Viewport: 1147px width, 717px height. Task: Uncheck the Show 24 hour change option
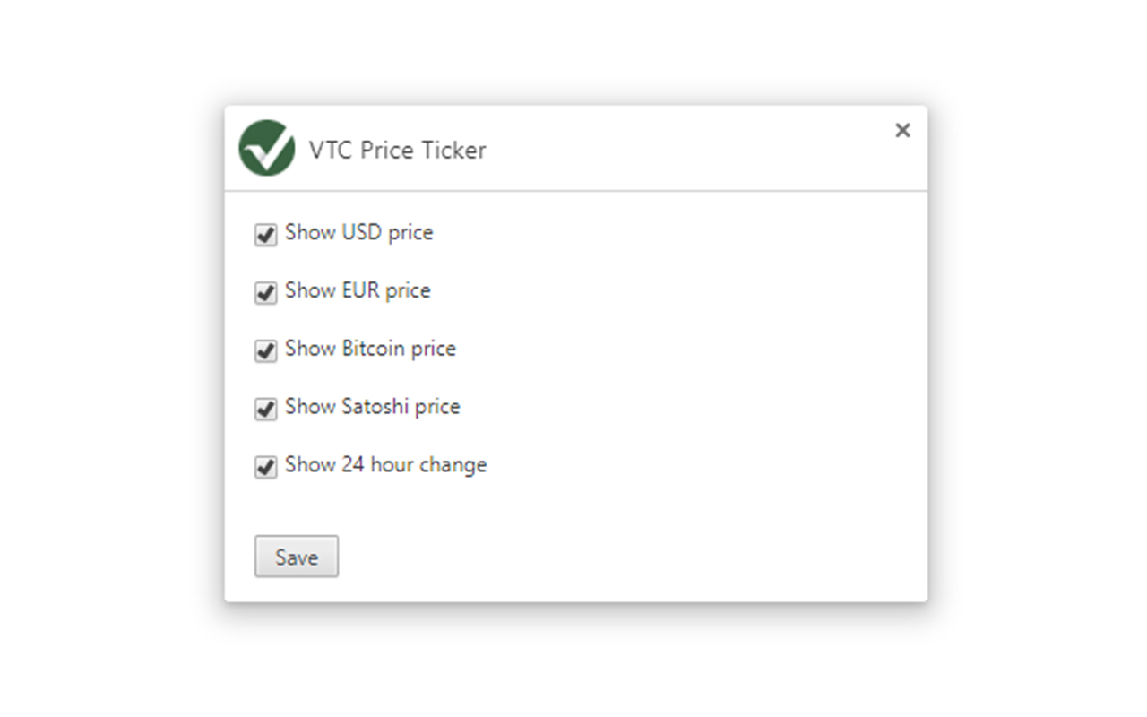tap(265, 466)
